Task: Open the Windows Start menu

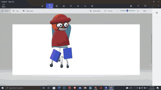Action: (x=3, y=88)
